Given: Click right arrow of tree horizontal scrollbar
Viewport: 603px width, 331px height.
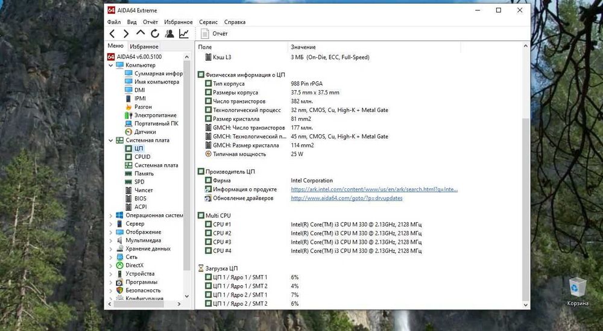Looking at the screenshot, I should click(179, 304).
